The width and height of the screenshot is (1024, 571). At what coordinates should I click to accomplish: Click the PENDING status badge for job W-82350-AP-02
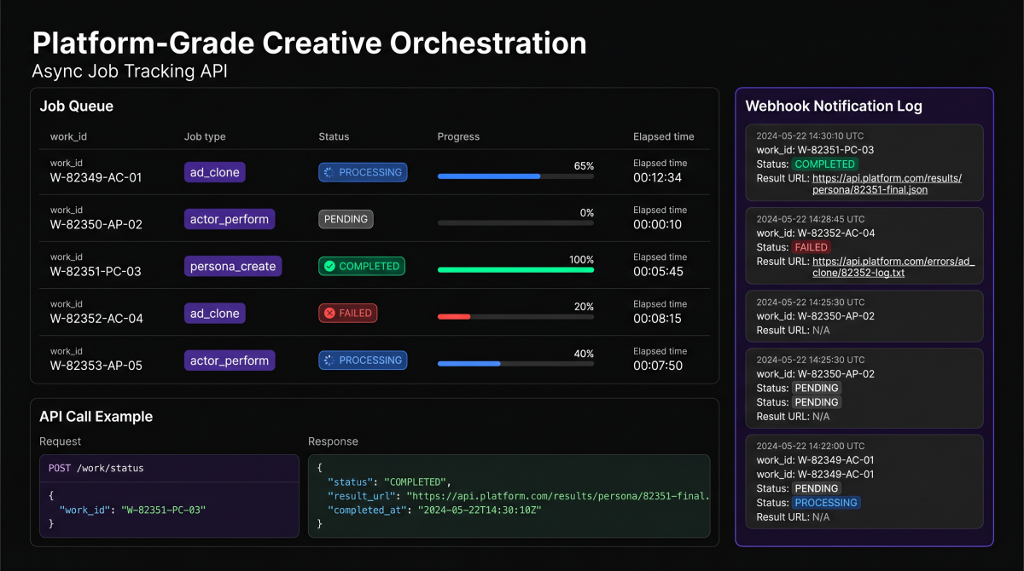click(x=346, y=218)
